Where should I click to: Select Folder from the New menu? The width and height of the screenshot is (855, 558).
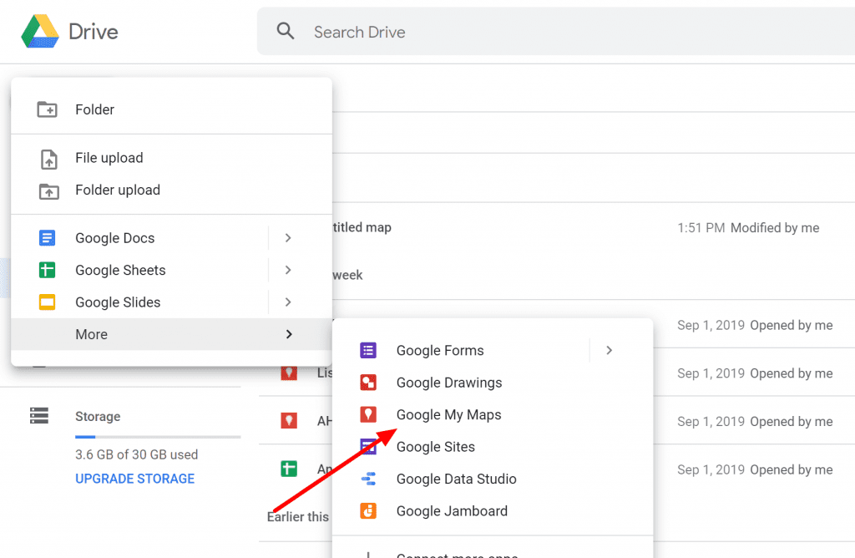tap(171, 109)
